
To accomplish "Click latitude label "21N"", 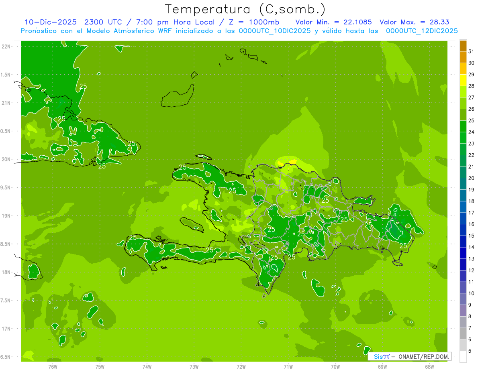I will 6,103.
